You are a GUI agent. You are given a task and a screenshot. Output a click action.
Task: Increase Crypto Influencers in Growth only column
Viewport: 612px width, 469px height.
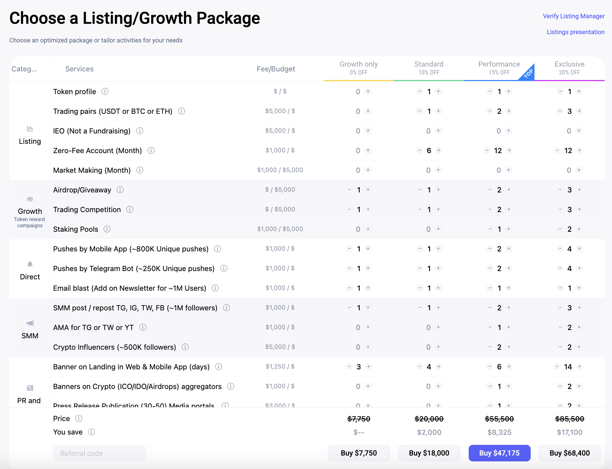[368, 347]
